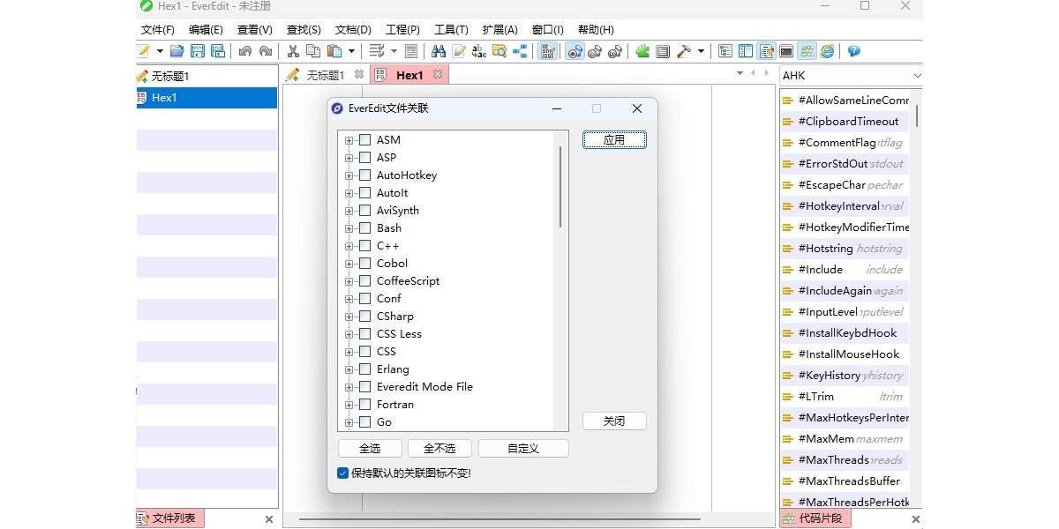Redo using the Redo arrow icon
1059x529 pixels.
coord(265,50)
